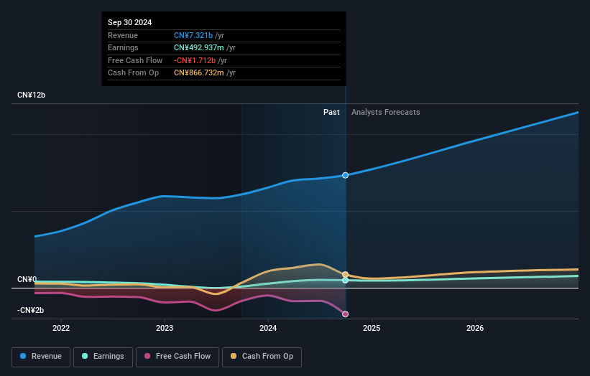Click the -CN¥2b y-axis label
The image size is (590, 376).
(x=30, y=310)
